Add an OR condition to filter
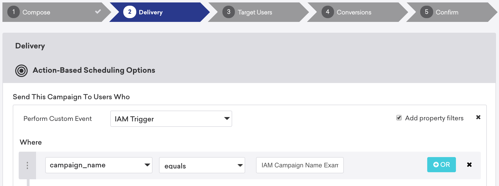The image size is (499, 186). coord(441,165)
